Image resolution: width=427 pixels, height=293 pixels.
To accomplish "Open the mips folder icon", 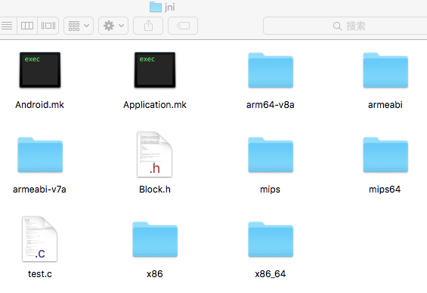I will click(271, 155).
